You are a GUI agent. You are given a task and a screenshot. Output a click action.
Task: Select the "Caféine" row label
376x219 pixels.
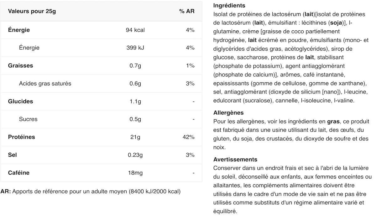click(19, 173)
